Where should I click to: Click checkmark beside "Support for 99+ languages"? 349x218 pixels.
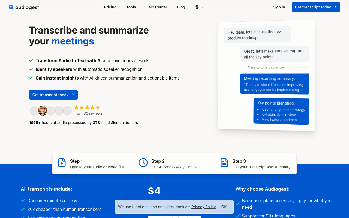238,216
